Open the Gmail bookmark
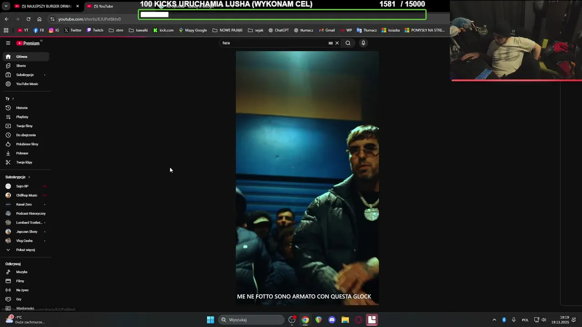Screen dimensions: 582x327 (327, 30)
